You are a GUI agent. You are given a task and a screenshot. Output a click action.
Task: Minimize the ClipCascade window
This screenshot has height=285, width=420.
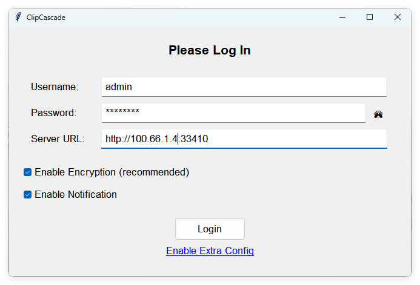[342, 17]
